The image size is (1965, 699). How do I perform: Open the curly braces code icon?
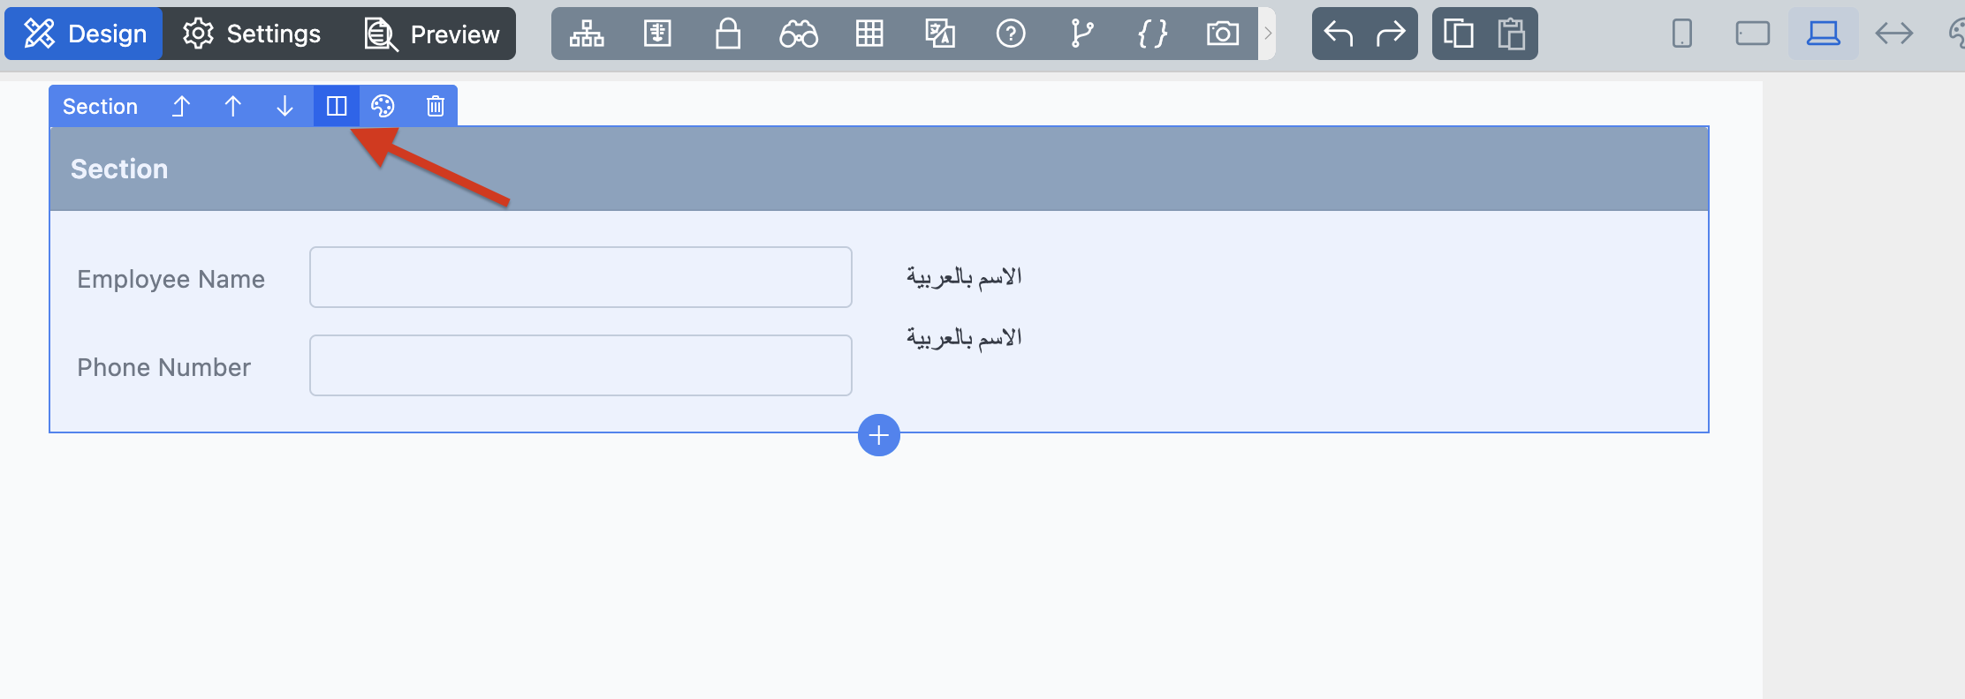pos(1152,34)
